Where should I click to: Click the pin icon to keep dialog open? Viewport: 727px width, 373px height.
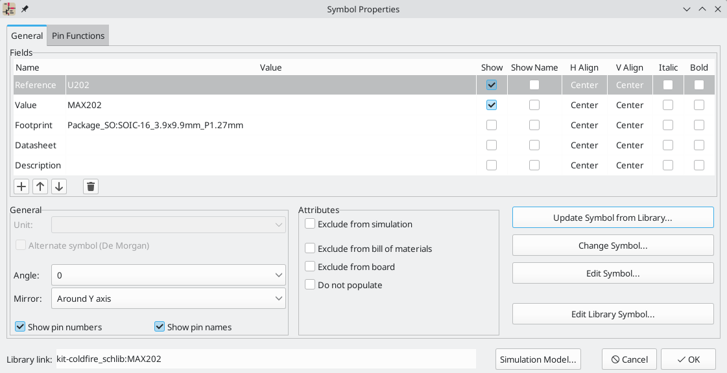[24, 9]
